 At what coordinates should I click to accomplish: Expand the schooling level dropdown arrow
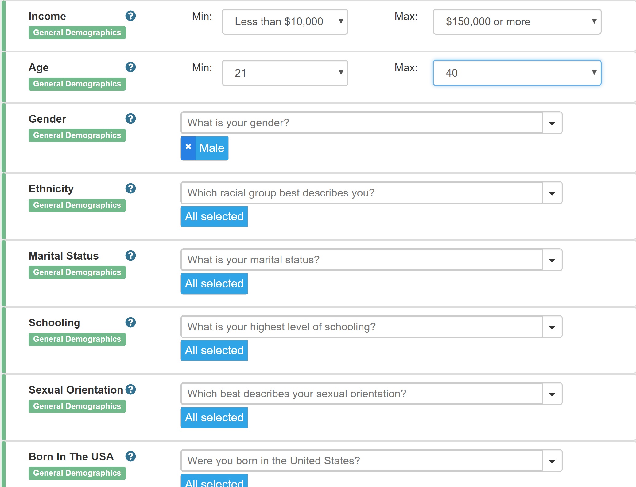pos(552,327)
